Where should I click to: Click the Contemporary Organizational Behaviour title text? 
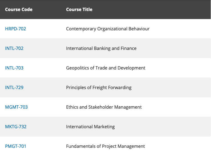(108, 29)
